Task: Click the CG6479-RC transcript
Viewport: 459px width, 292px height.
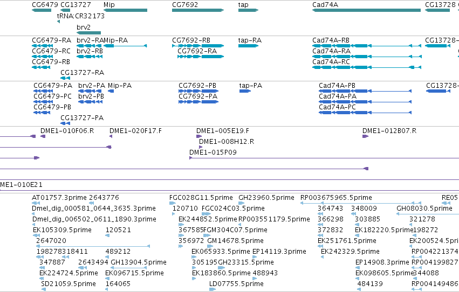Action: 42,57
